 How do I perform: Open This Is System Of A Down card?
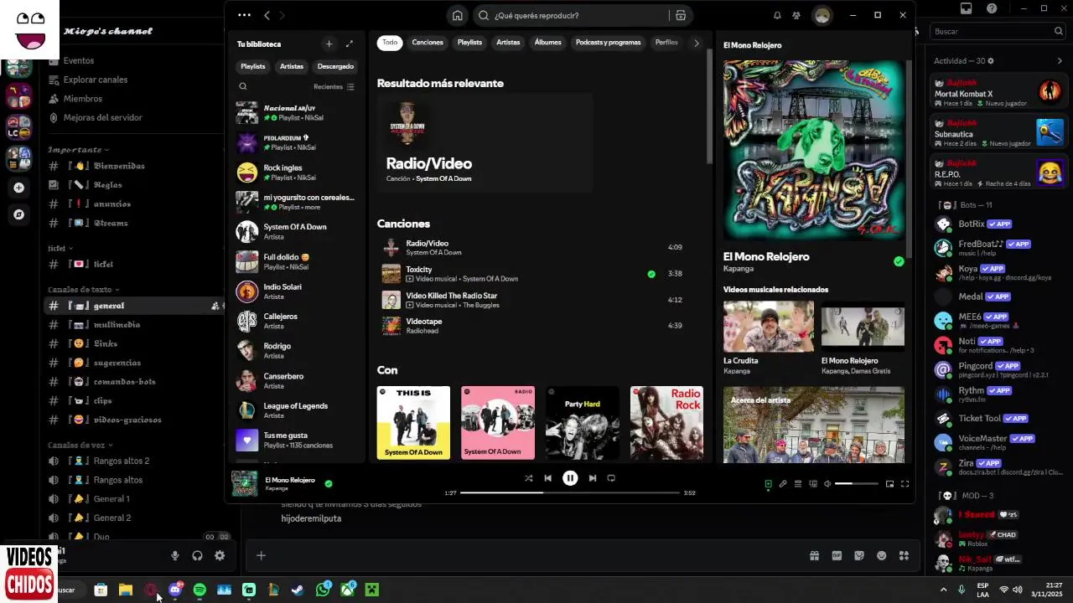pyautogui.click(x=413, y=423)
